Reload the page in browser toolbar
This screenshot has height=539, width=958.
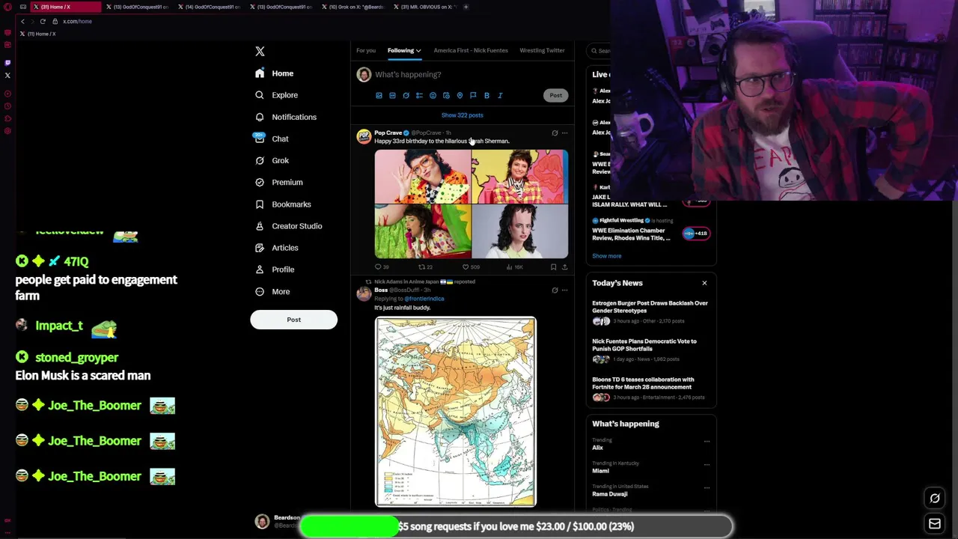43,21
